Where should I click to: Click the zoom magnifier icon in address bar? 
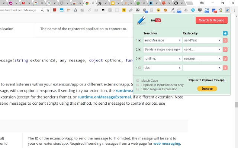pyautogui.click(x=42, y=10)
